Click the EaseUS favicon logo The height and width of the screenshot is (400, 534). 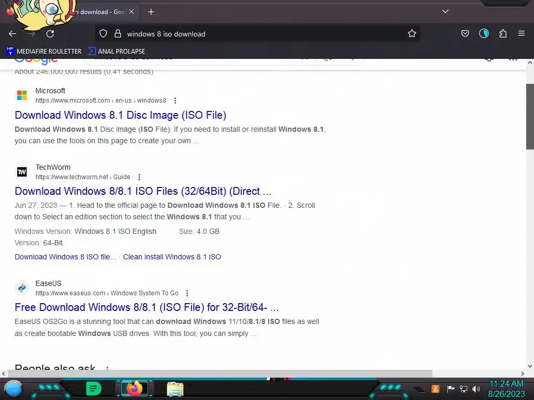22,288
